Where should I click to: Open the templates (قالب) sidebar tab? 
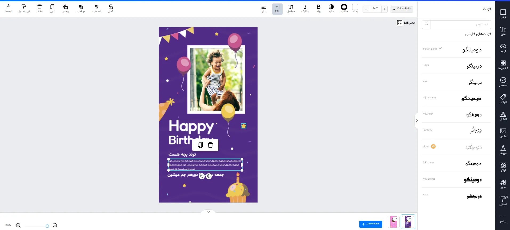click(503, 14)
